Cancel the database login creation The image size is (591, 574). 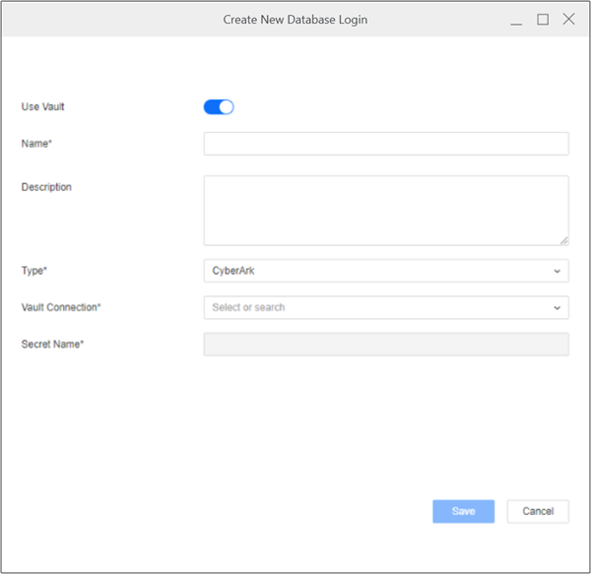[538, 511]
